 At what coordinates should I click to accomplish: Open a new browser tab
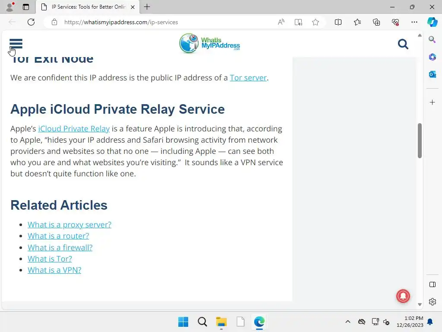pos(147,7)
